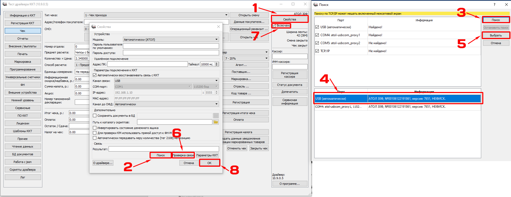Switch to the Отчеты section
The width and height of the screenshot is (511, 197).
point(23,39)
